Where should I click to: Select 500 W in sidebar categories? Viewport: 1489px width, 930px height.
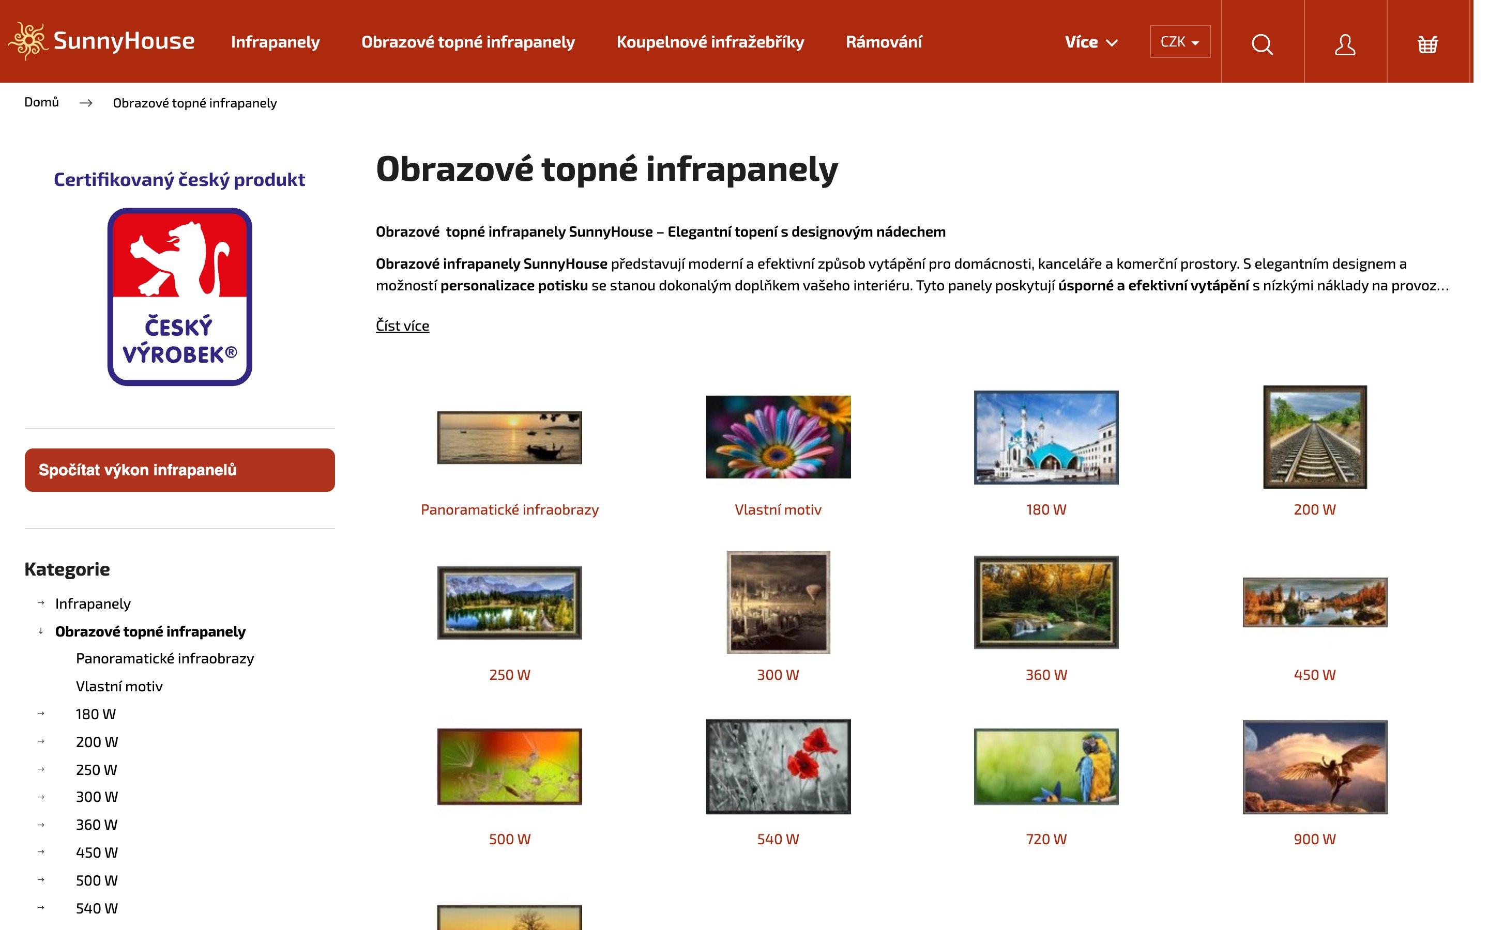pos(97,880)
